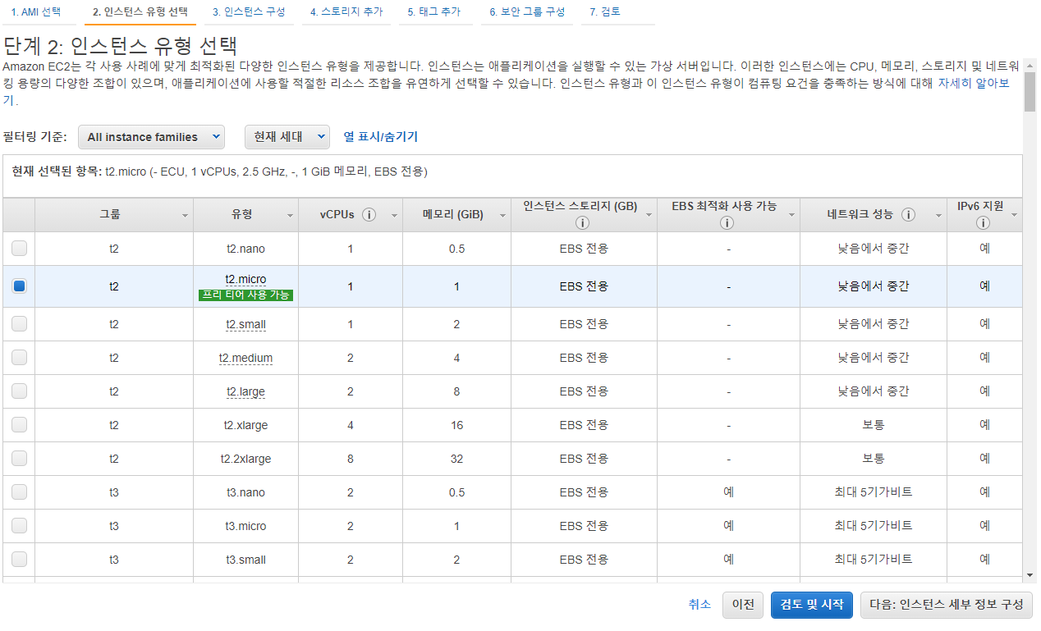Open 네트워크 성능 column info icon
Viewport: 1041px width, 631px height.
[x=908, y=214]
